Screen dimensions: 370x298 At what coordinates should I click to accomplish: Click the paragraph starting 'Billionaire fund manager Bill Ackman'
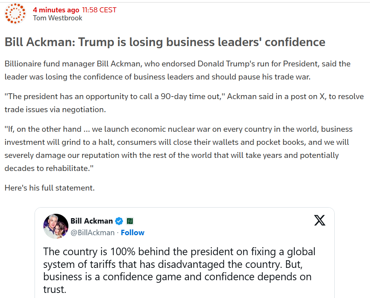click(x=178, y=70)
